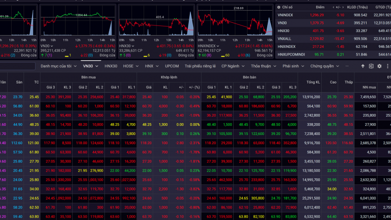Click percent change -3.82%

tap(194, 189)
